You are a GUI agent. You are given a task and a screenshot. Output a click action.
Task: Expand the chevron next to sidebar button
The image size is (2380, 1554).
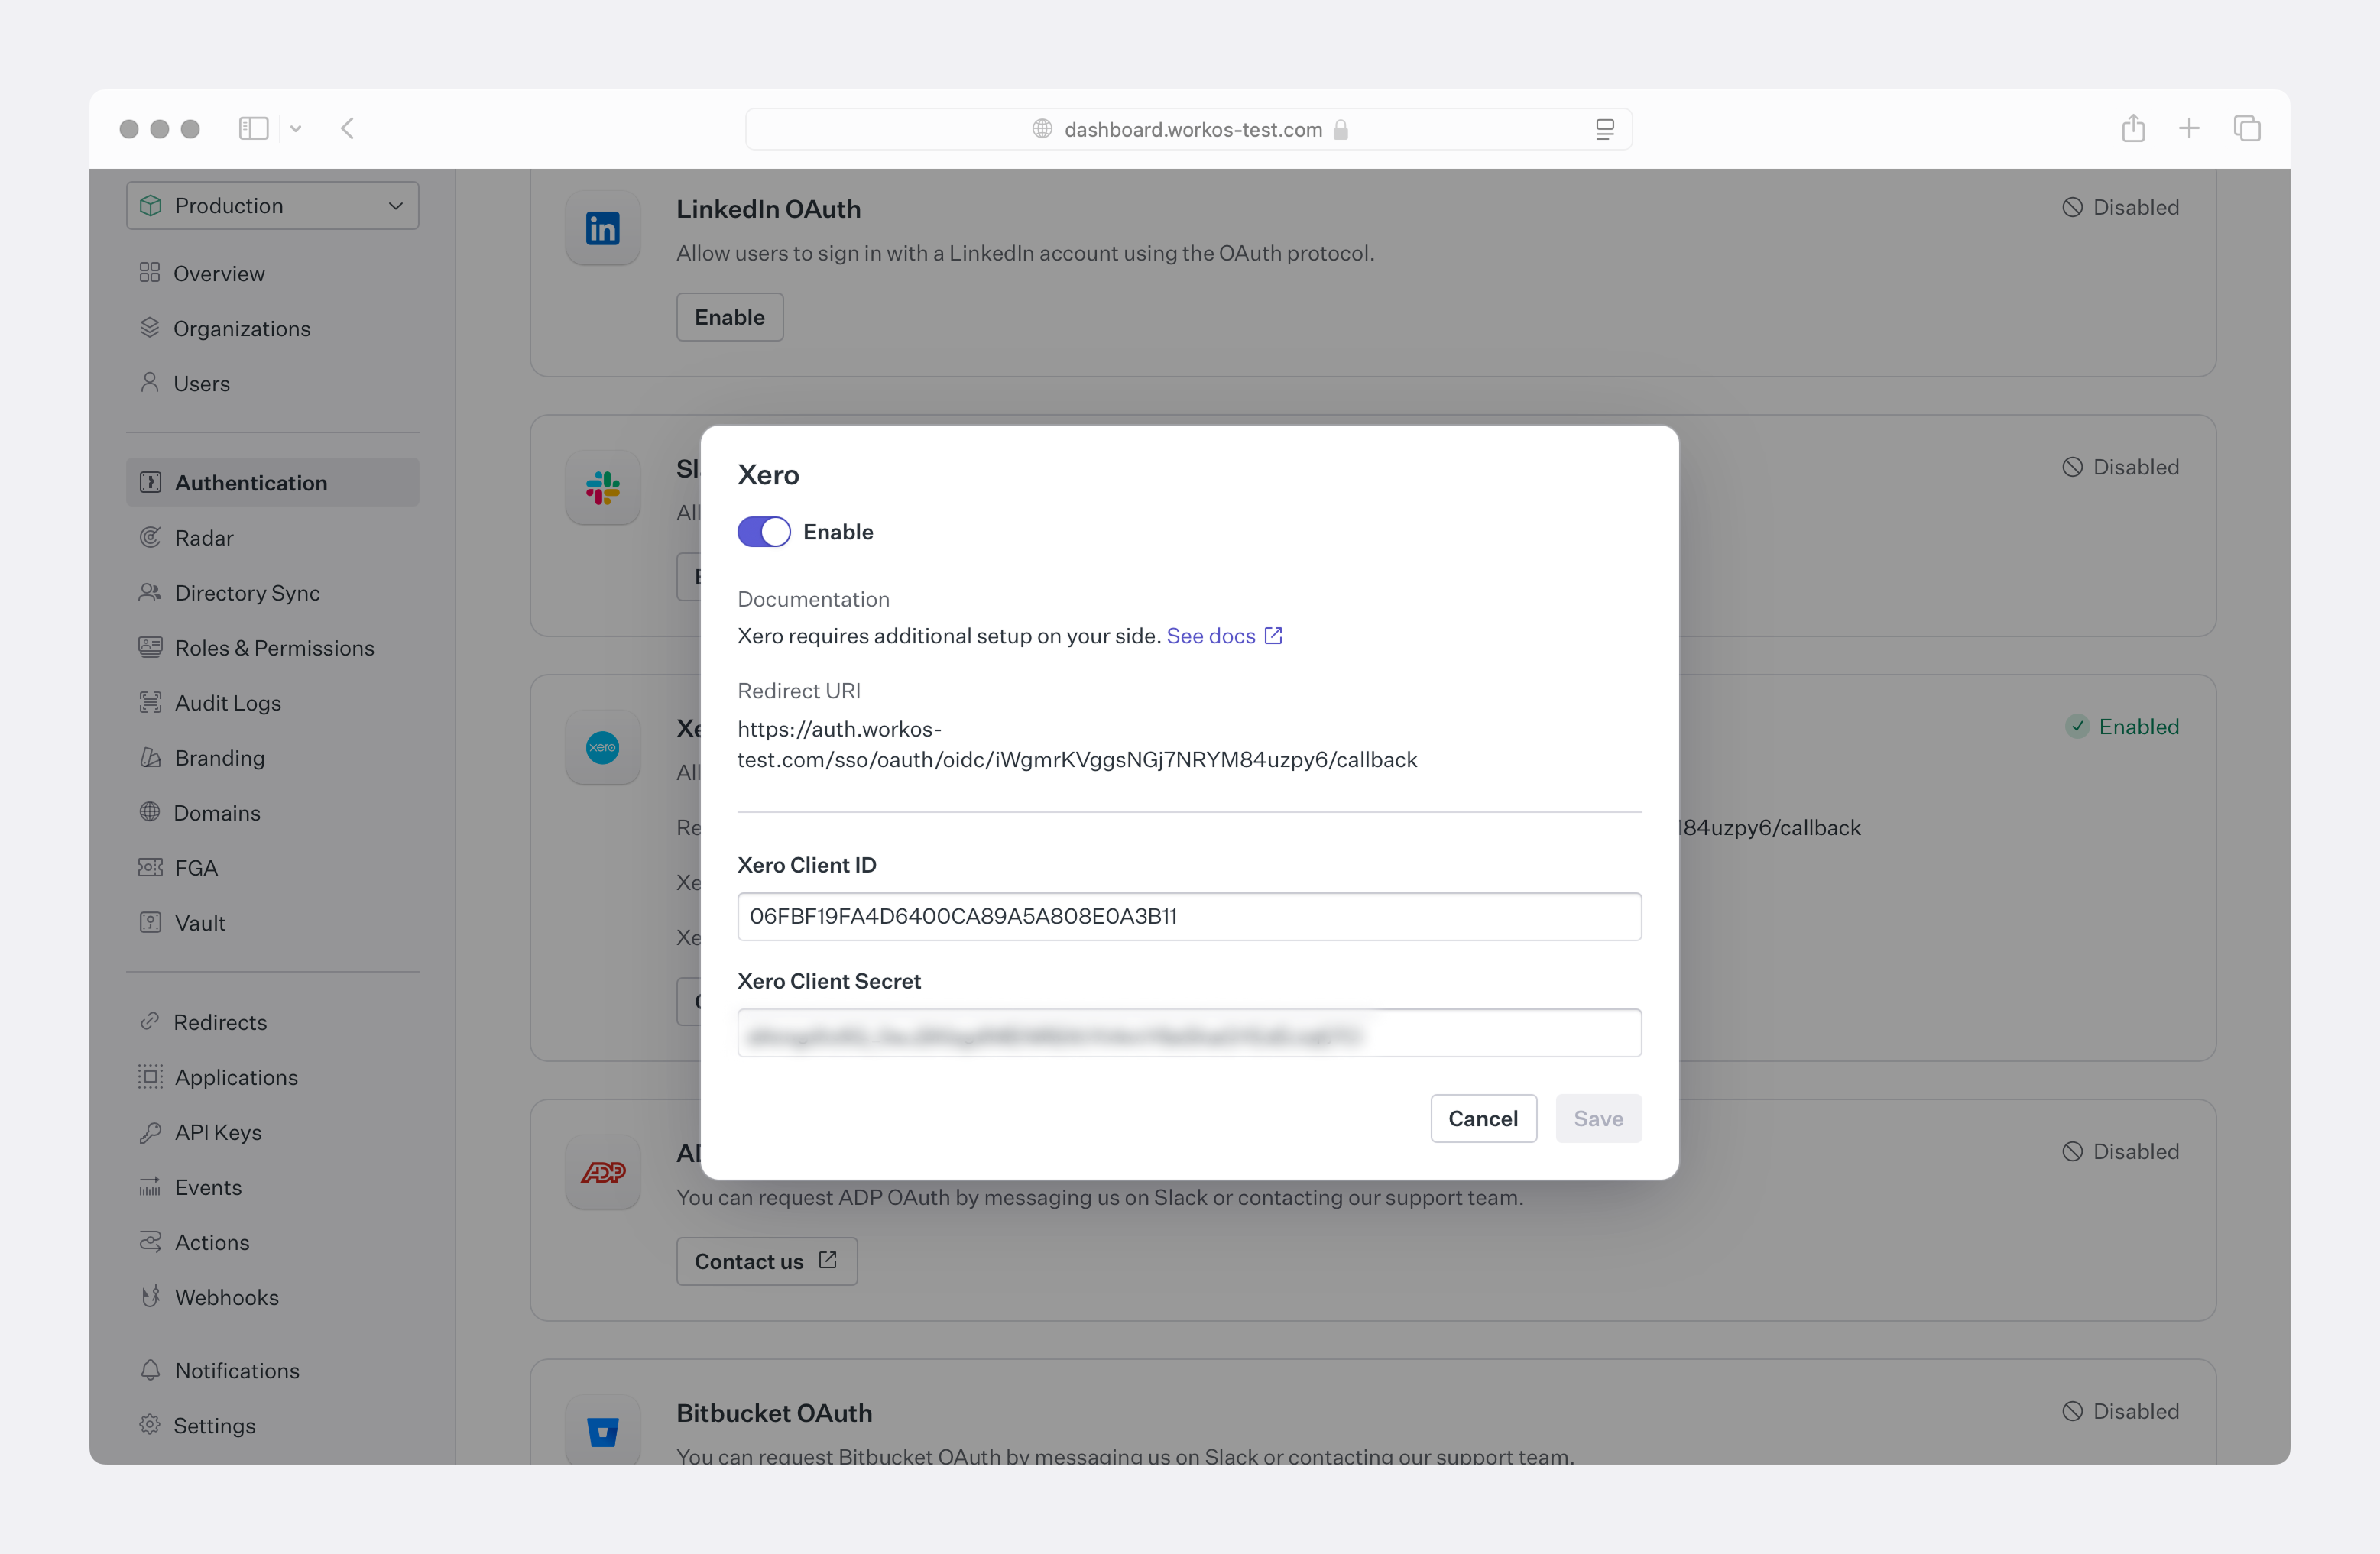click(296, 128)
